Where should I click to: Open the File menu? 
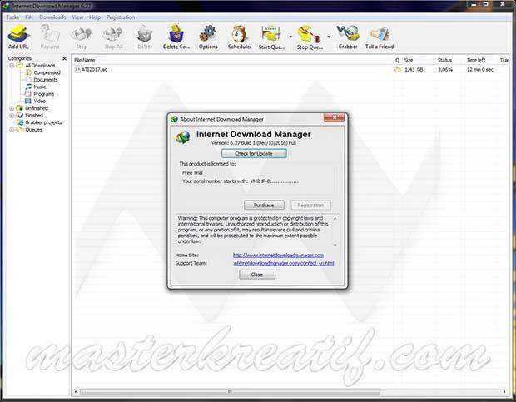pyautogui.click(x=29, y=17)
